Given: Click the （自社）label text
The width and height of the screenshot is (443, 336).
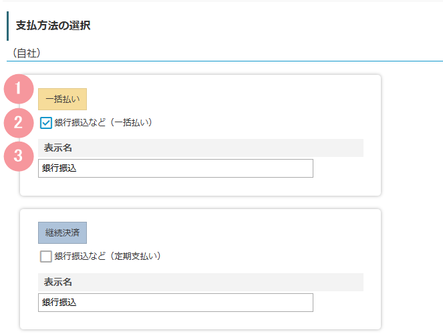Looking at the screenshot, I should (x=27, y=52).
